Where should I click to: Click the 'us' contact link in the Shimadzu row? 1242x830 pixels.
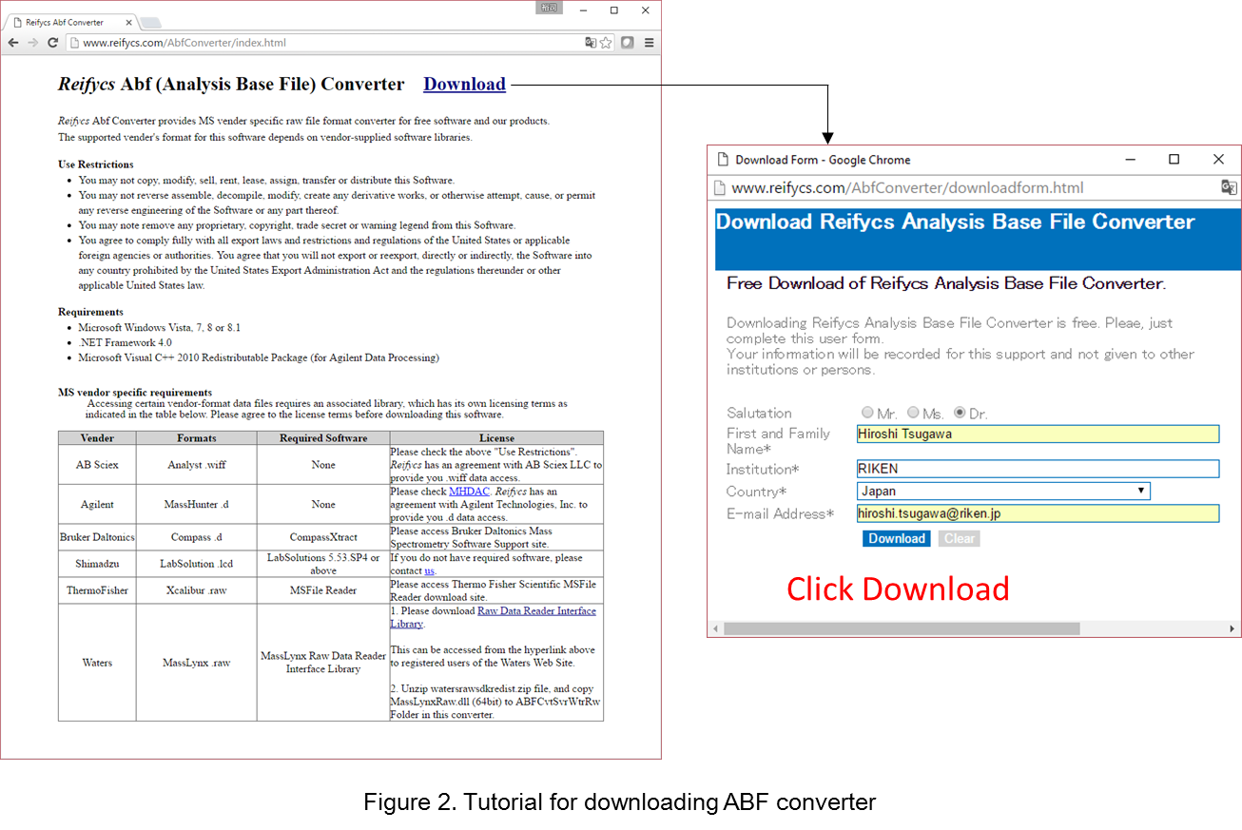[x=429, y=570]
